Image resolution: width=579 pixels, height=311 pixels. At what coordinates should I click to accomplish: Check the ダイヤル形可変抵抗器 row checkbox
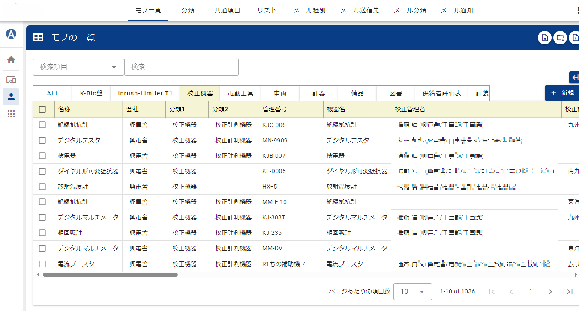pos(42,171)
